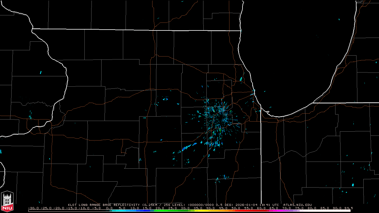Click the 50.0 scale label
Viewport: 379px width, 213px height.
[x=236, y=208]
